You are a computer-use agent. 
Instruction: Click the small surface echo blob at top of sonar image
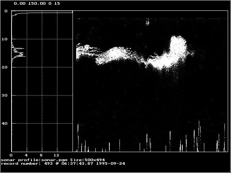click(148, 22)
